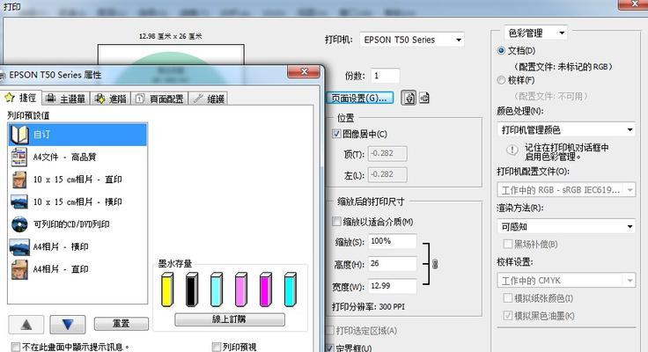The height and width of the screenshot is (352, 648).
Task: Click the A4文件 高品質 preset icon
Action: tap(19, 157)
